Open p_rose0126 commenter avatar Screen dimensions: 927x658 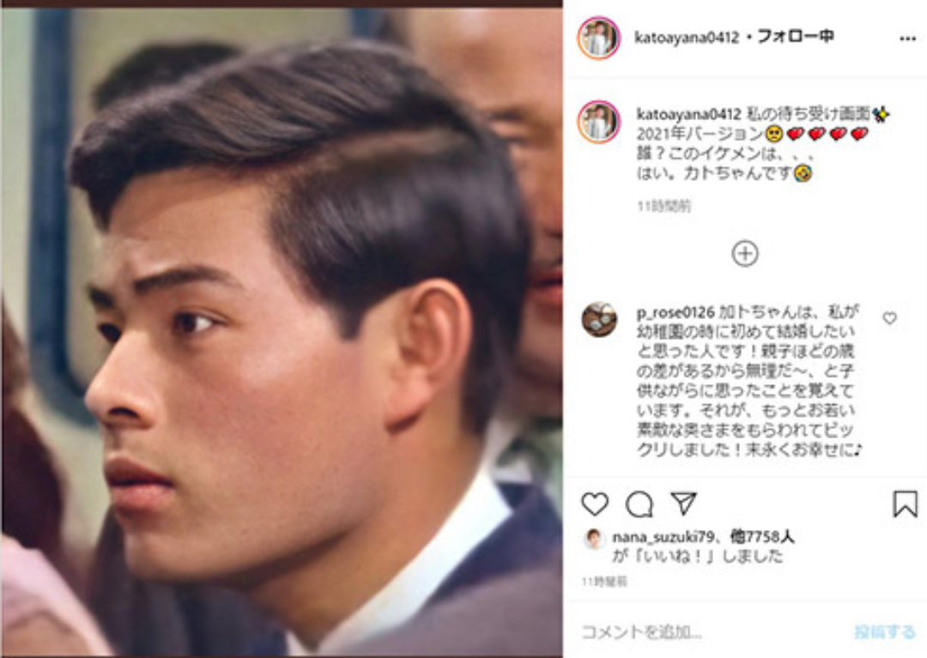tap(599, 319)
